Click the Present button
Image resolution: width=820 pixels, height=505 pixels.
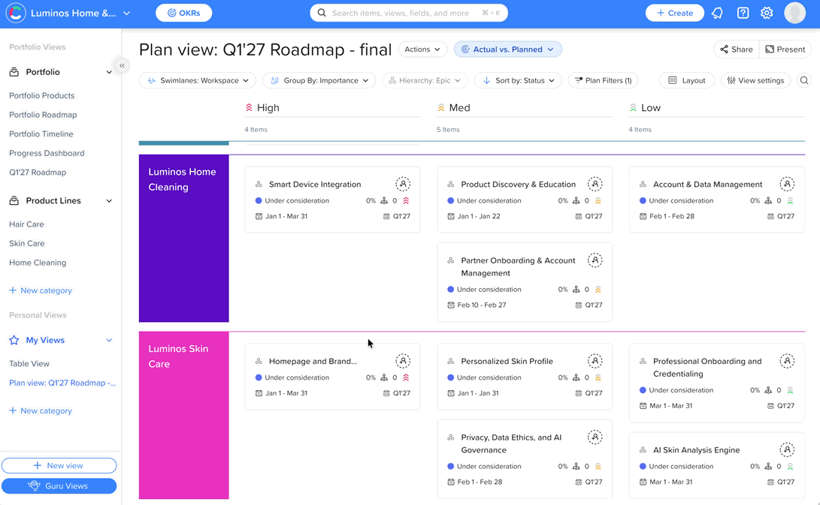785,49
